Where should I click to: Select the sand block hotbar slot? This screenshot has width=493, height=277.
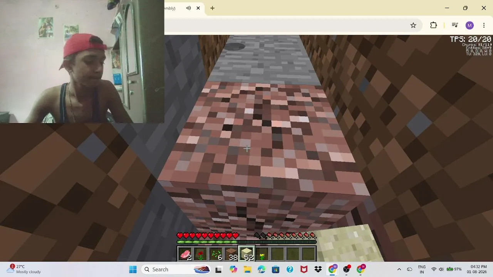pos(247,254)
